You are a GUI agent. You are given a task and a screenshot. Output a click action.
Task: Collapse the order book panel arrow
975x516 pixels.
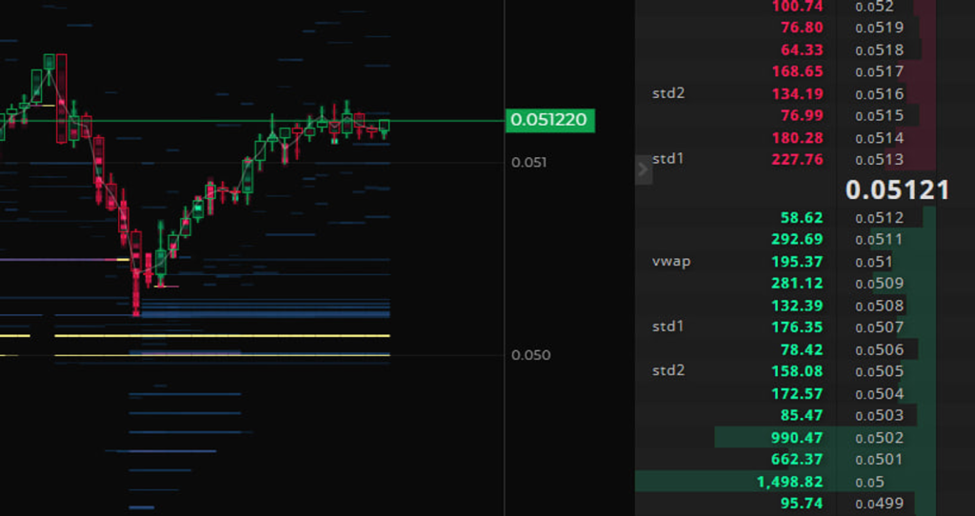[x=643, y=170]
